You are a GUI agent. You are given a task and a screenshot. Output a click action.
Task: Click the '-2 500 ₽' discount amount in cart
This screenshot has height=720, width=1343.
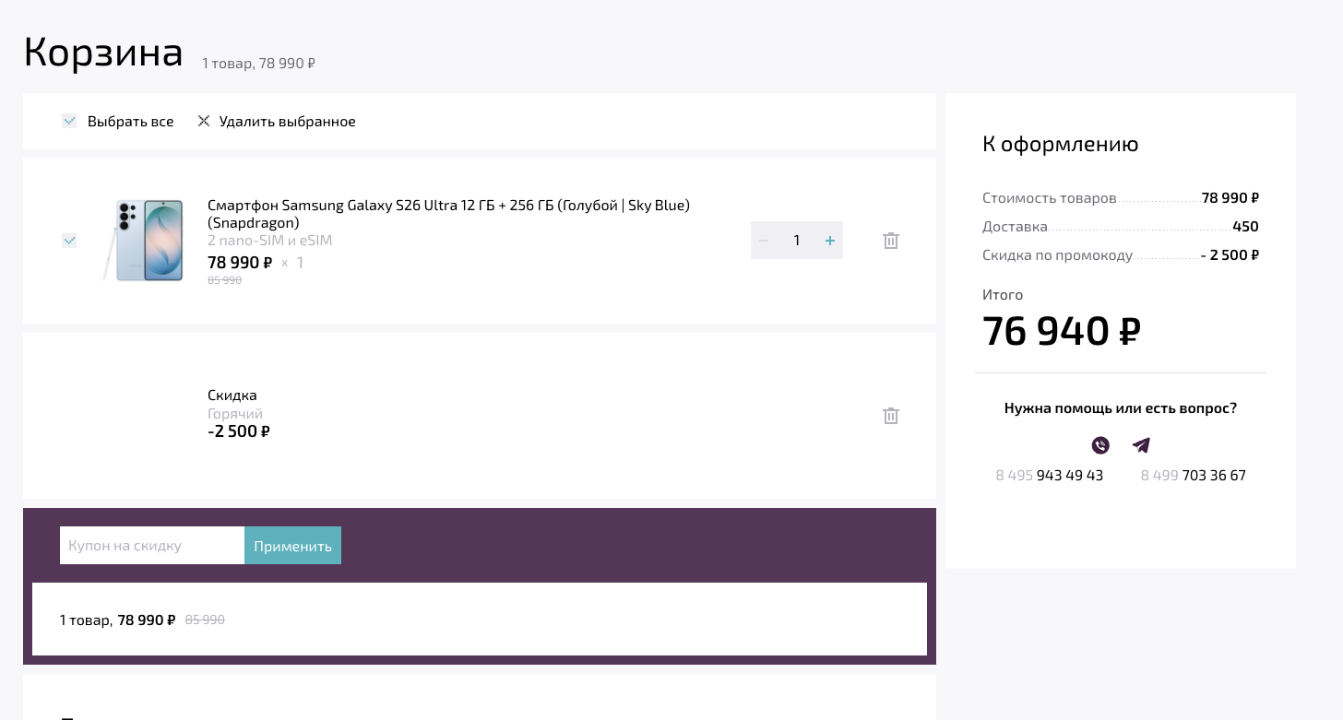click(x=239, y=431)
